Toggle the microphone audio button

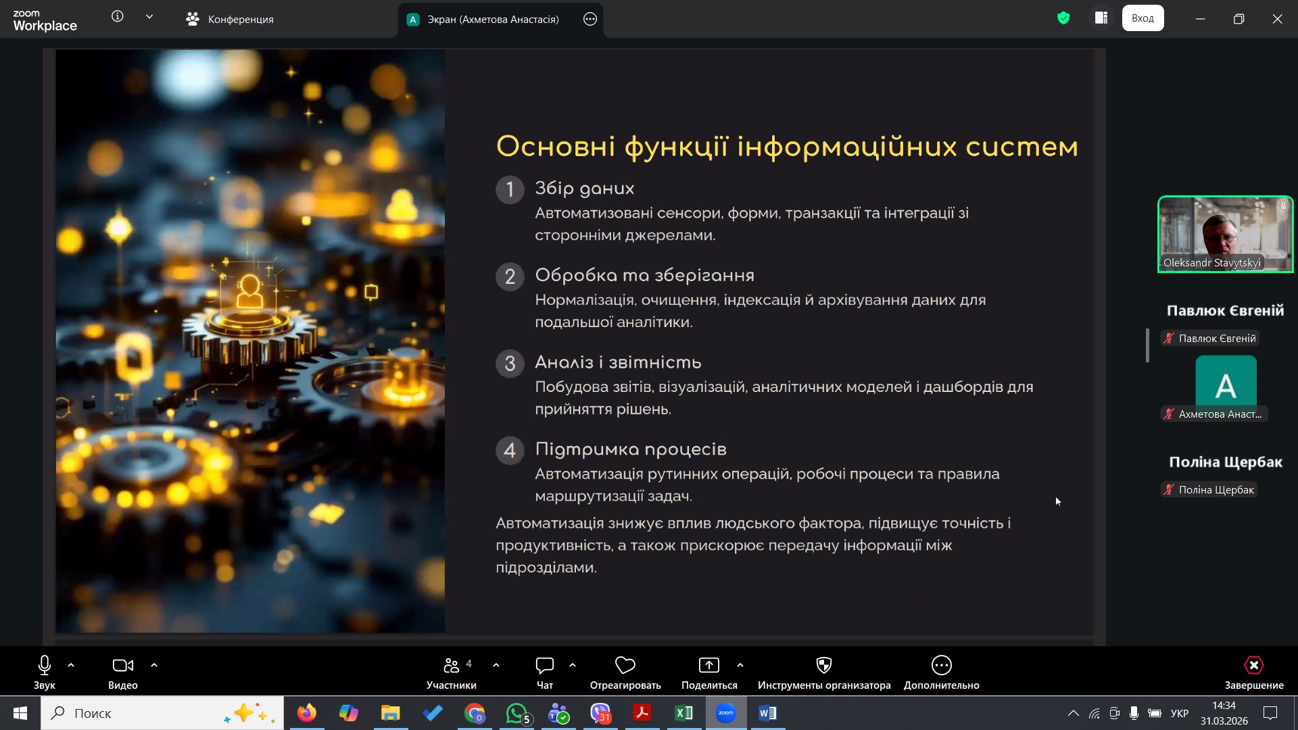click(x=45, y=666)
